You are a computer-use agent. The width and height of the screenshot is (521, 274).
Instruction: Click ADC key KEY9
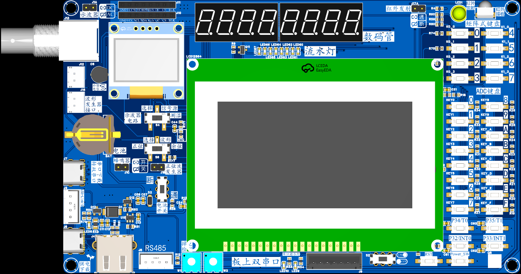tap(494, 122)
